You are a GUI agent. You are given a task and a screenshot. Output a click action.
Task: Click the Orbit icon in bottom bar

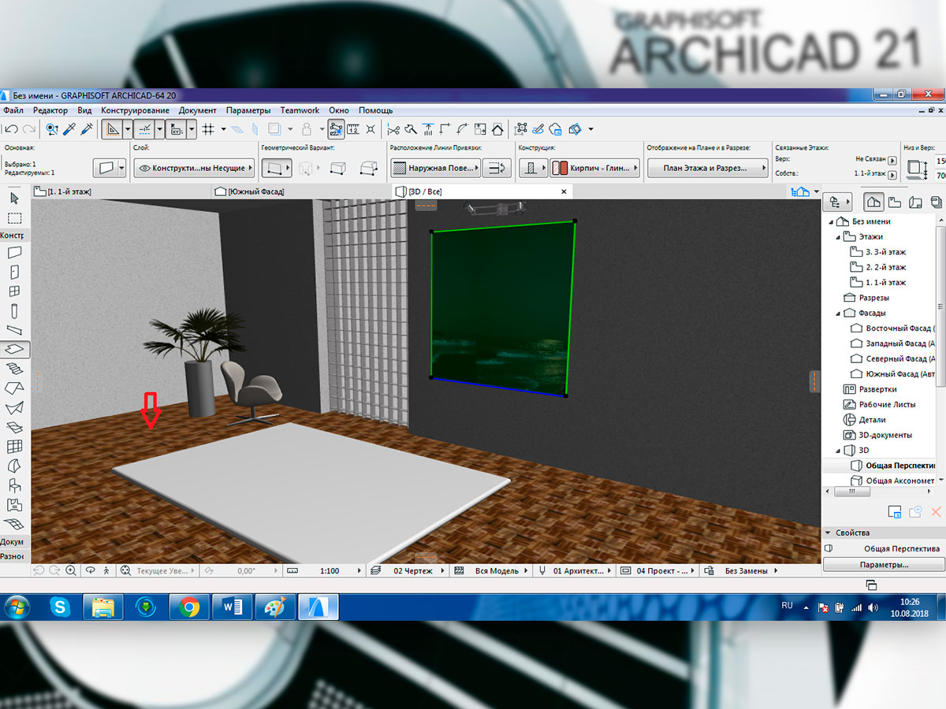90,570
